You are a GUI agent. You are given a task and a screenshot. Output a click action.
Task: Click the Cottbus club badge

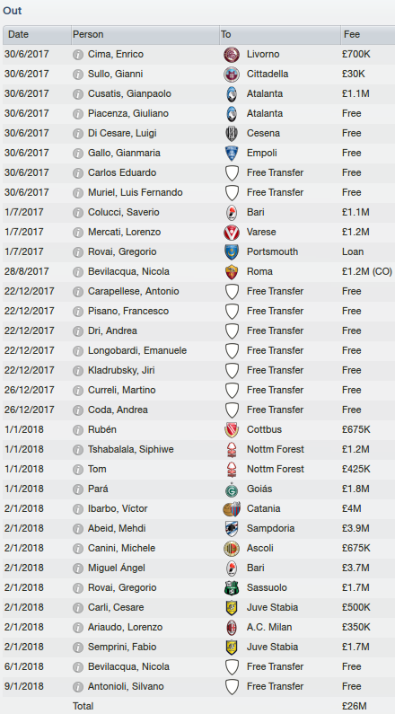click(x=232, y=430)
